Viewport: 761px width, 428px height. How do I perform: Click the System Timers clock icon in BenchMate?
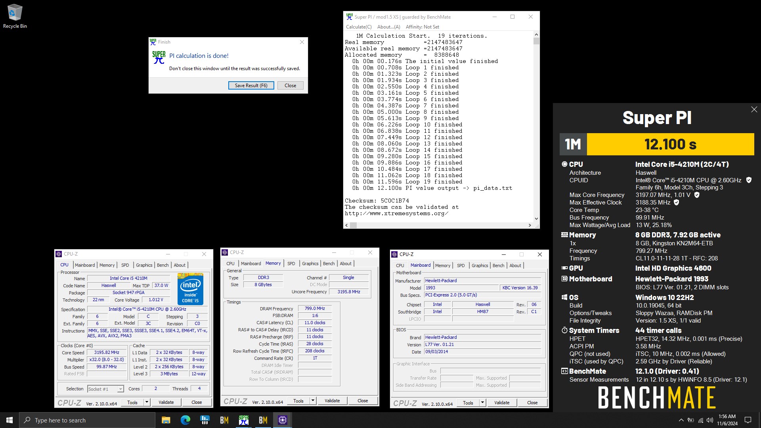564,330
